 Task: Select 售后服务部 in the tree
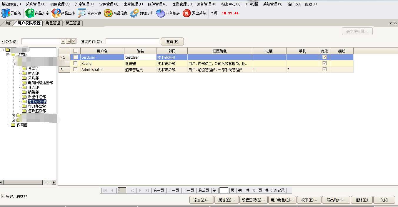(x=37, y=111)
